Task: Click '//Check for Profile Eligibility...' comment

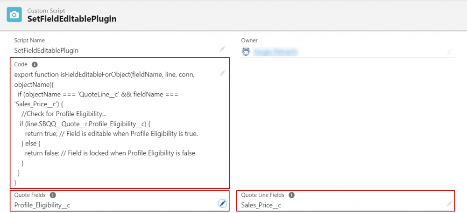Action: pos(64,114)
